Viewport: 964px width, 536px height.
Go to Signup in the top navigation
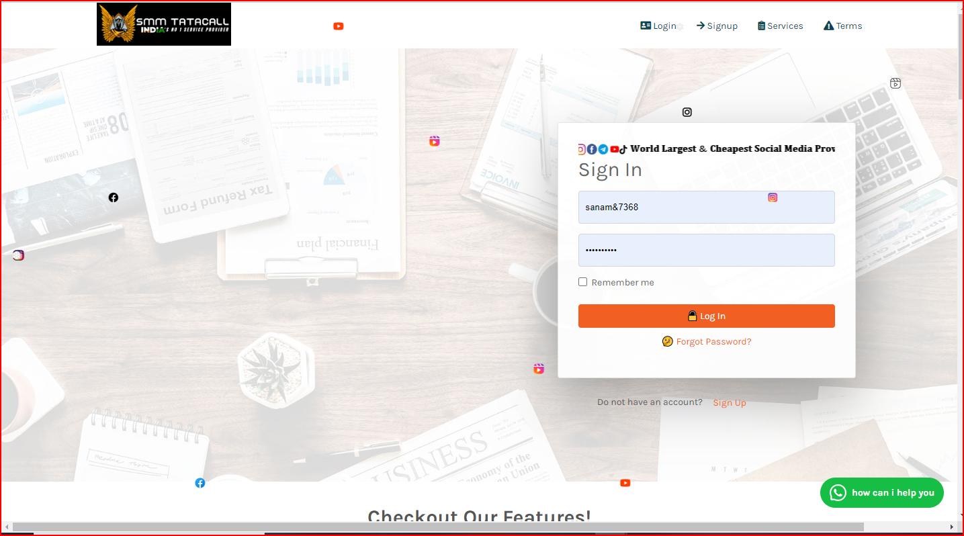pos(717,26)
